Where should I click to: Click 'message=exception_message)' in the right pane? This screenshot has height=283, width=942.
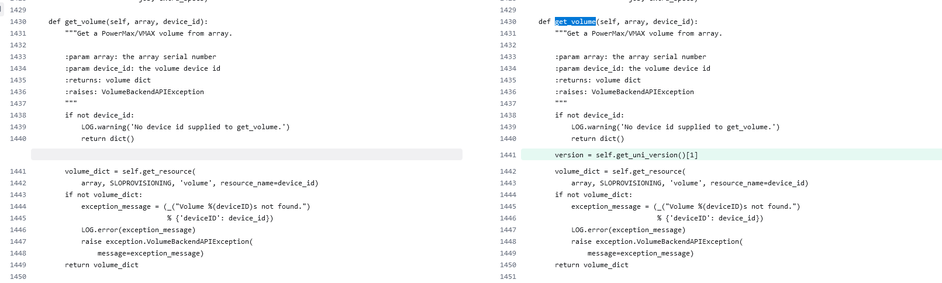point(641,253)
